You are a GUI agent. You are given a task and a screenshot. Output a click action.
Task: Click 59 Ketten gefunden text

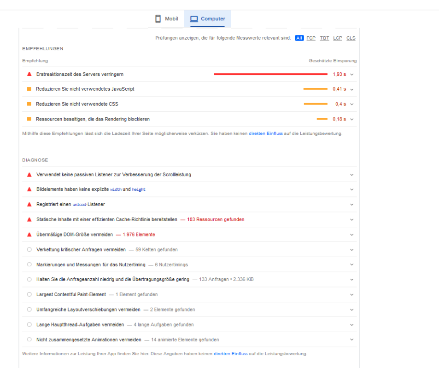[x=157, y=250]
